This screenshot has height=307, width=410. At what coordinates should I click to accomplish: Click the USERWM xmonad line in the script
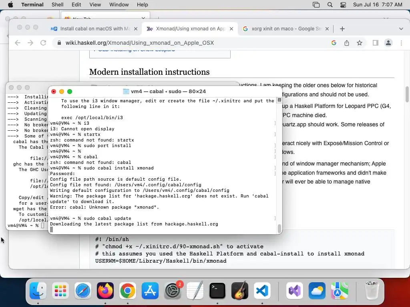(x=161, y=261)
